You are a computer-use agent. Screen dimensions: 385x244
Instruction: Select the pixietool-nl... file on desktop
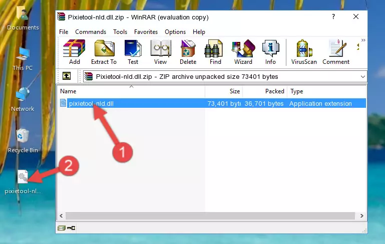click(x=23, y=182)
